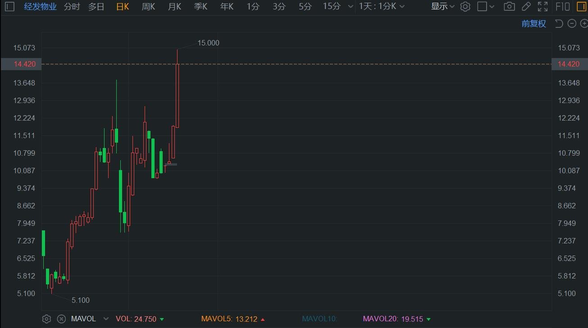This screenshot has width=588, height=328.
Task: Open the chart settings gear in toolbar
Action: point(465,7)
